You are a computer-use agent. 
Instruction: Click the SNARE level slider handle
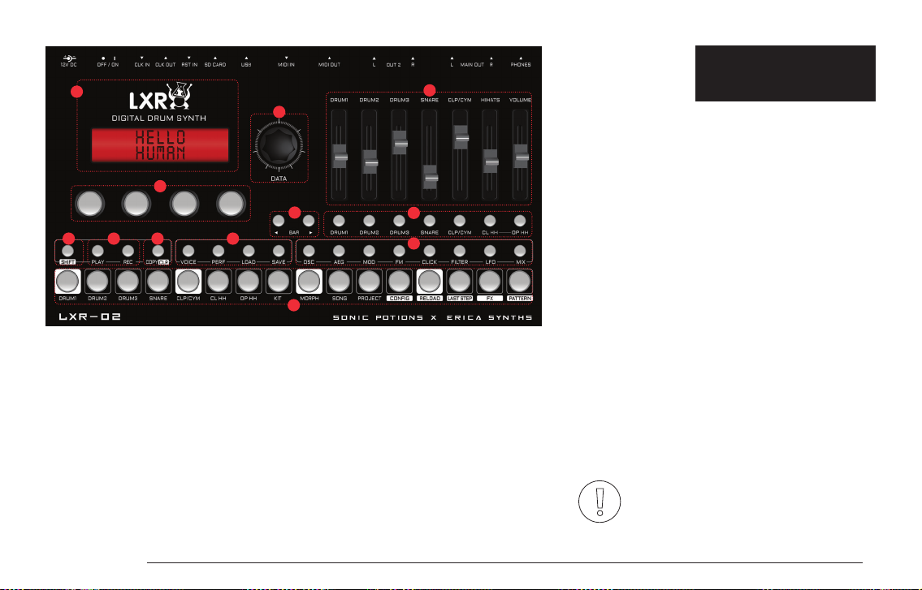pyautogui.click(x=431, y=178)
